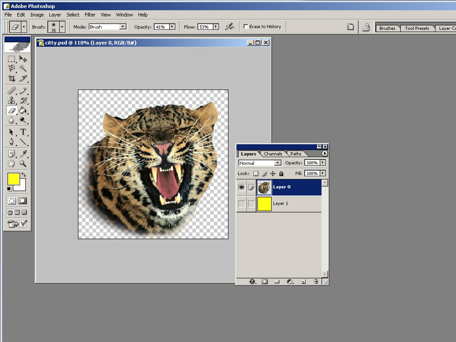Image resolution: width=456 pixels, height=342 pixels.
Task: Show Layer 1 by clicking its visibility box
Action: 241,204
